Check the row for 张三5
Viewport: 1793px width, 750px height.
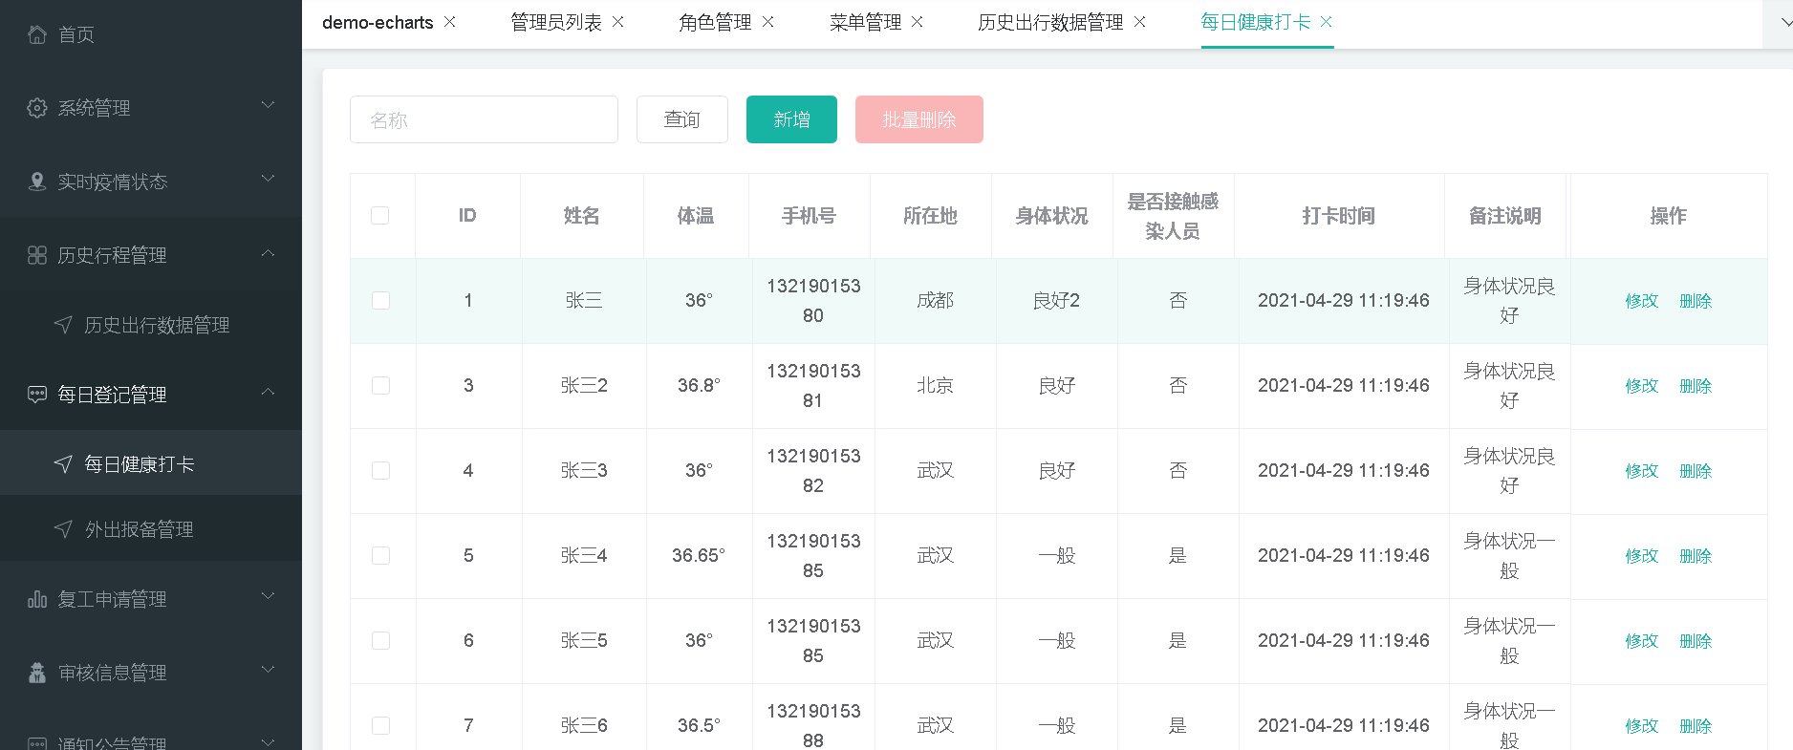(x=380, y=640)
